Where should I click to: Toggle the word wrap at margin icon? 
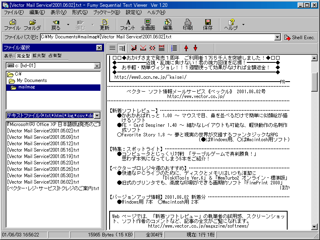pos(122,48)
